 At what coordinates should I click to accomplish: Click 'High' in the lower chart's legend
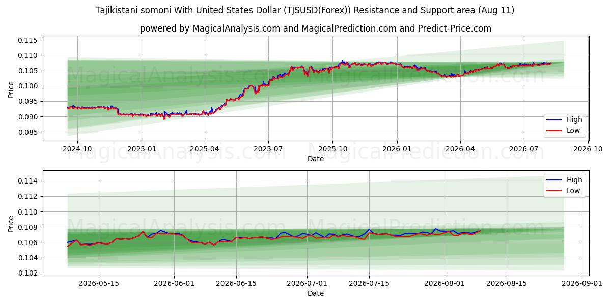[x=574, y=180]
